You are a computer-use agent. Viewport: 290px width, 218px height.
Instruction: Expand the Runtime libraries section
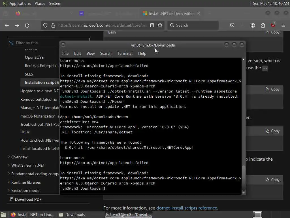point(24,182)
